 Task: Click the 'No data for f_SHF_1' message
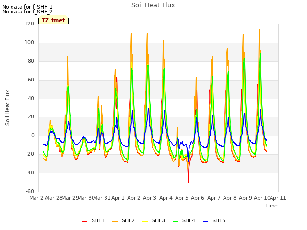click(27, 7)
